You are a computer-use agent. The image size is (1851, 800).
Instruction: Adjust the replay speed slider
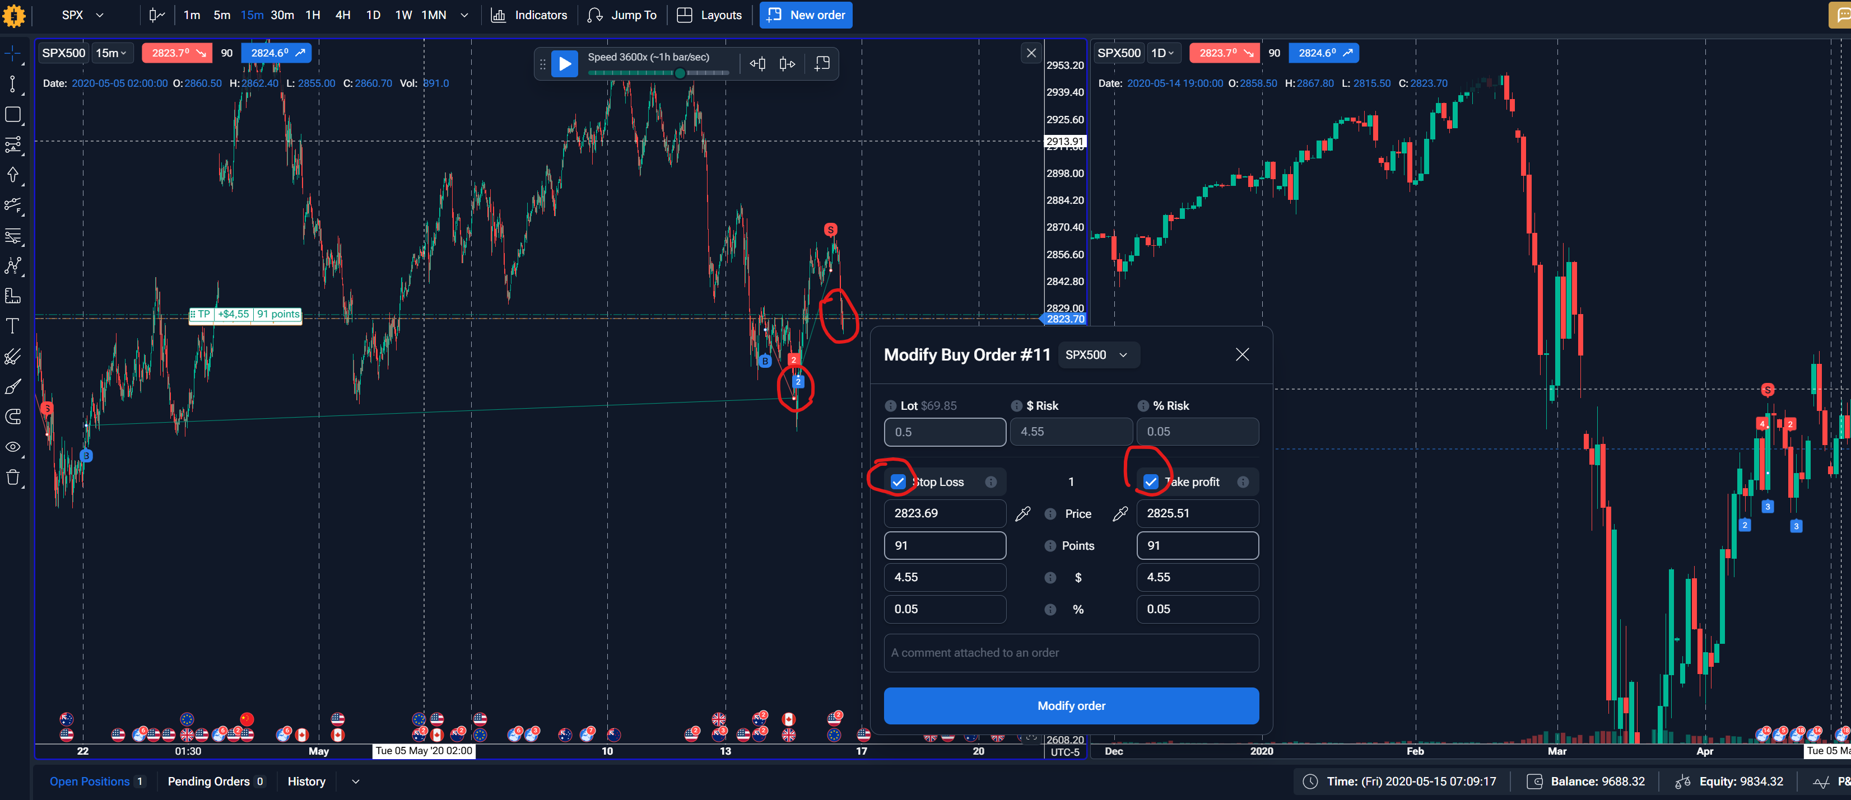[x=679, y=73]
